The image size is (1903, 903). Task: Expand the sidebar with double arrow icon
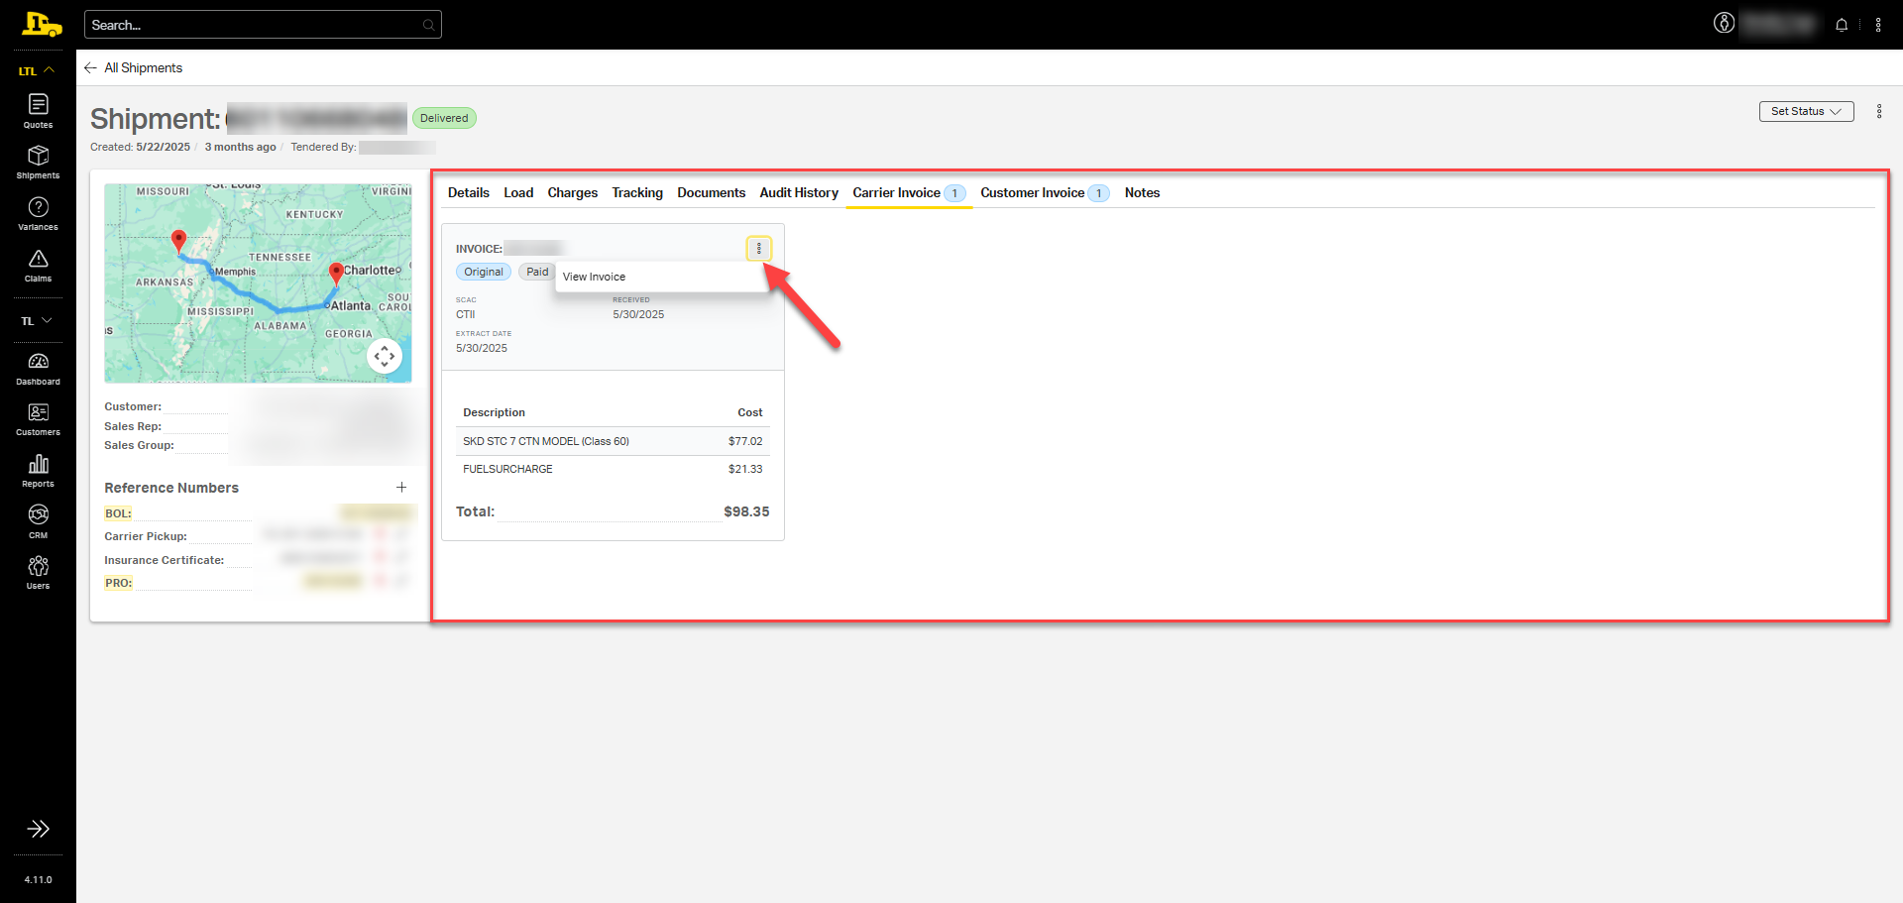coord(38,829)
